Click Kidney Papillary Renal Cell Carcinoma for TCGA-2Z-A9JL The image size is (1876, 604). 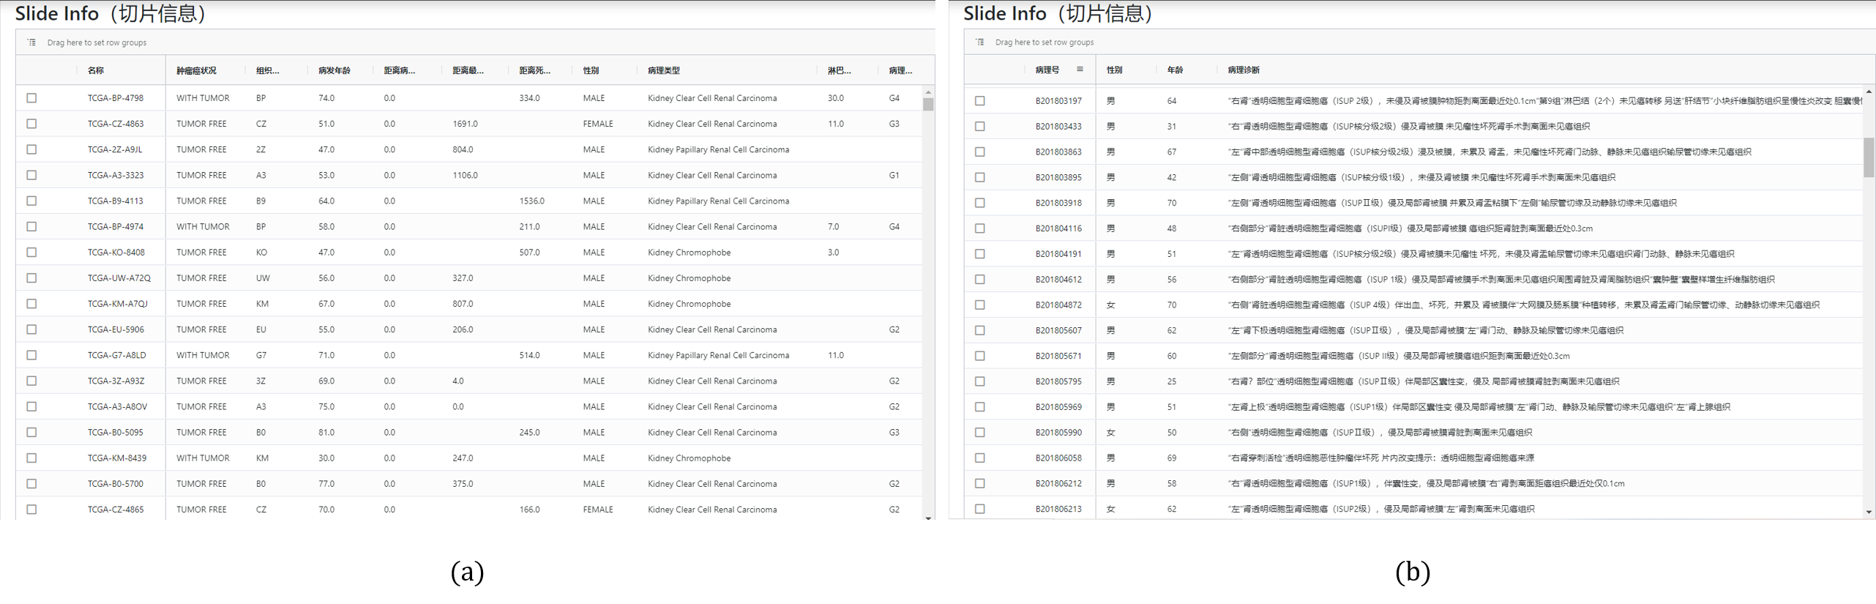(718, 149)
